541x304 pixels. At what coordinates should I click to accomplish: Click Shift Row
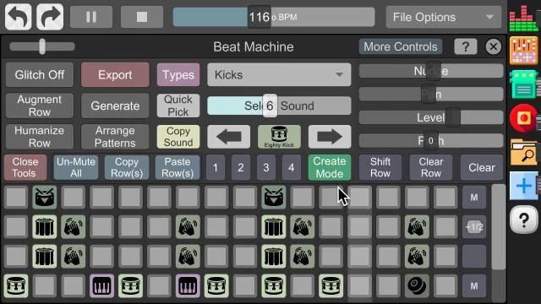pyautogui.click(x=380, y=167)
